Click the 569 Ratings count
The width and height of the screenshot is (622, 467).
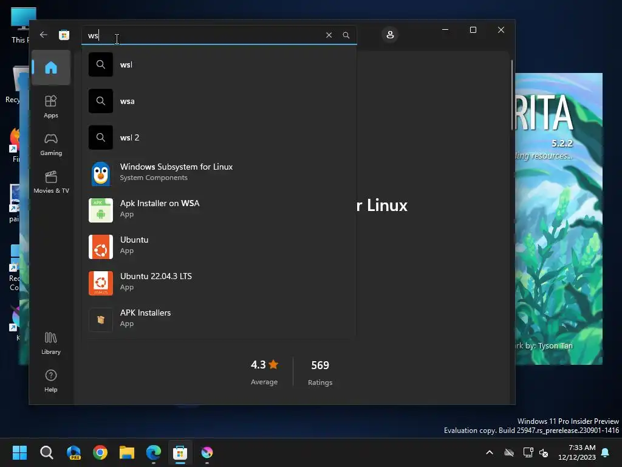click(x=320, y=373)
